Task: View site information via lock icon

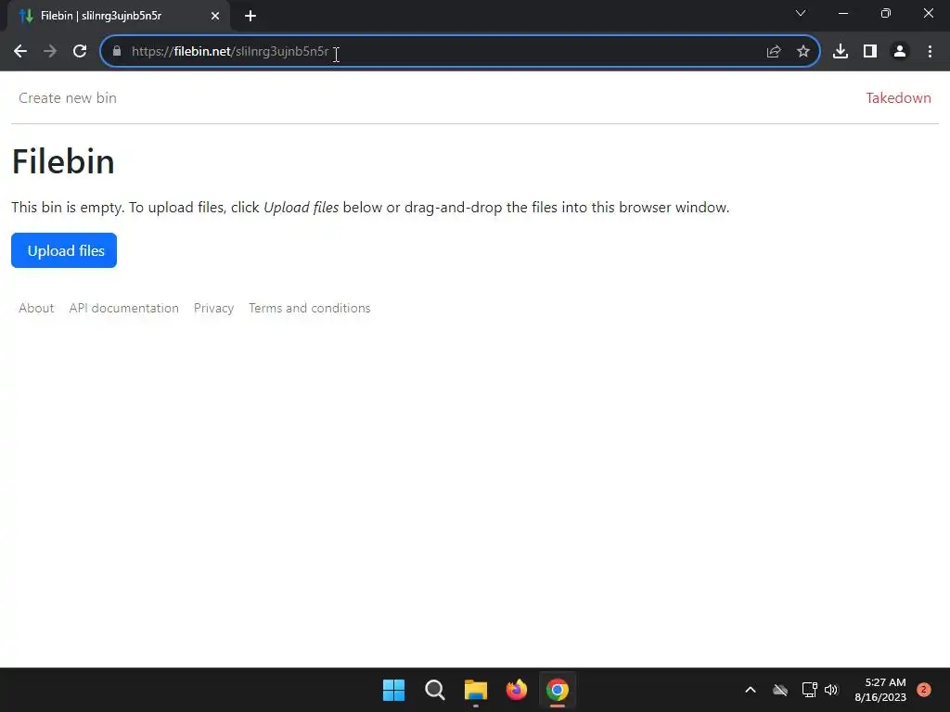Action: 117,52
